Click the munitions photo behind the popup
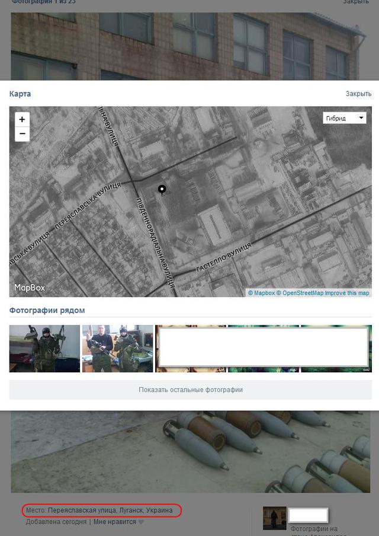This screenshot has width=379, height=536. [x=189, y=451]
